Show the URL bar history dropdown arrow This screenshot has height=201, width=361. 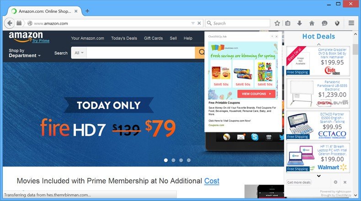[x=193, y=23]
